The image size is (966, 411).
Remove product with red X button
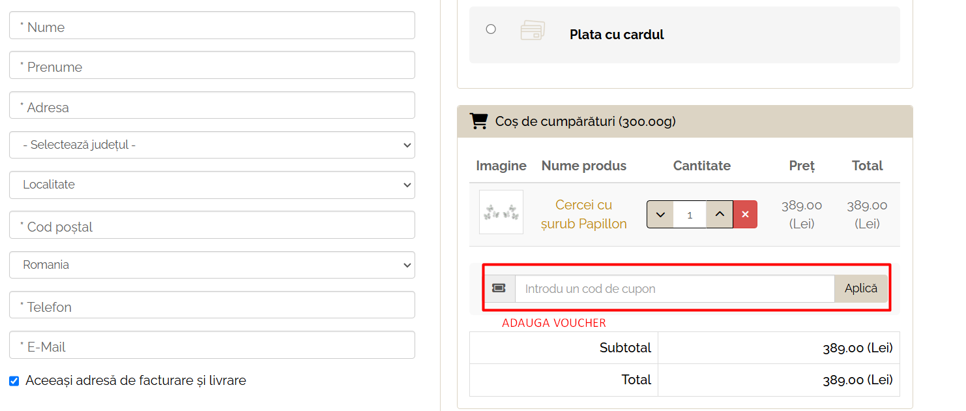[745, 214]
